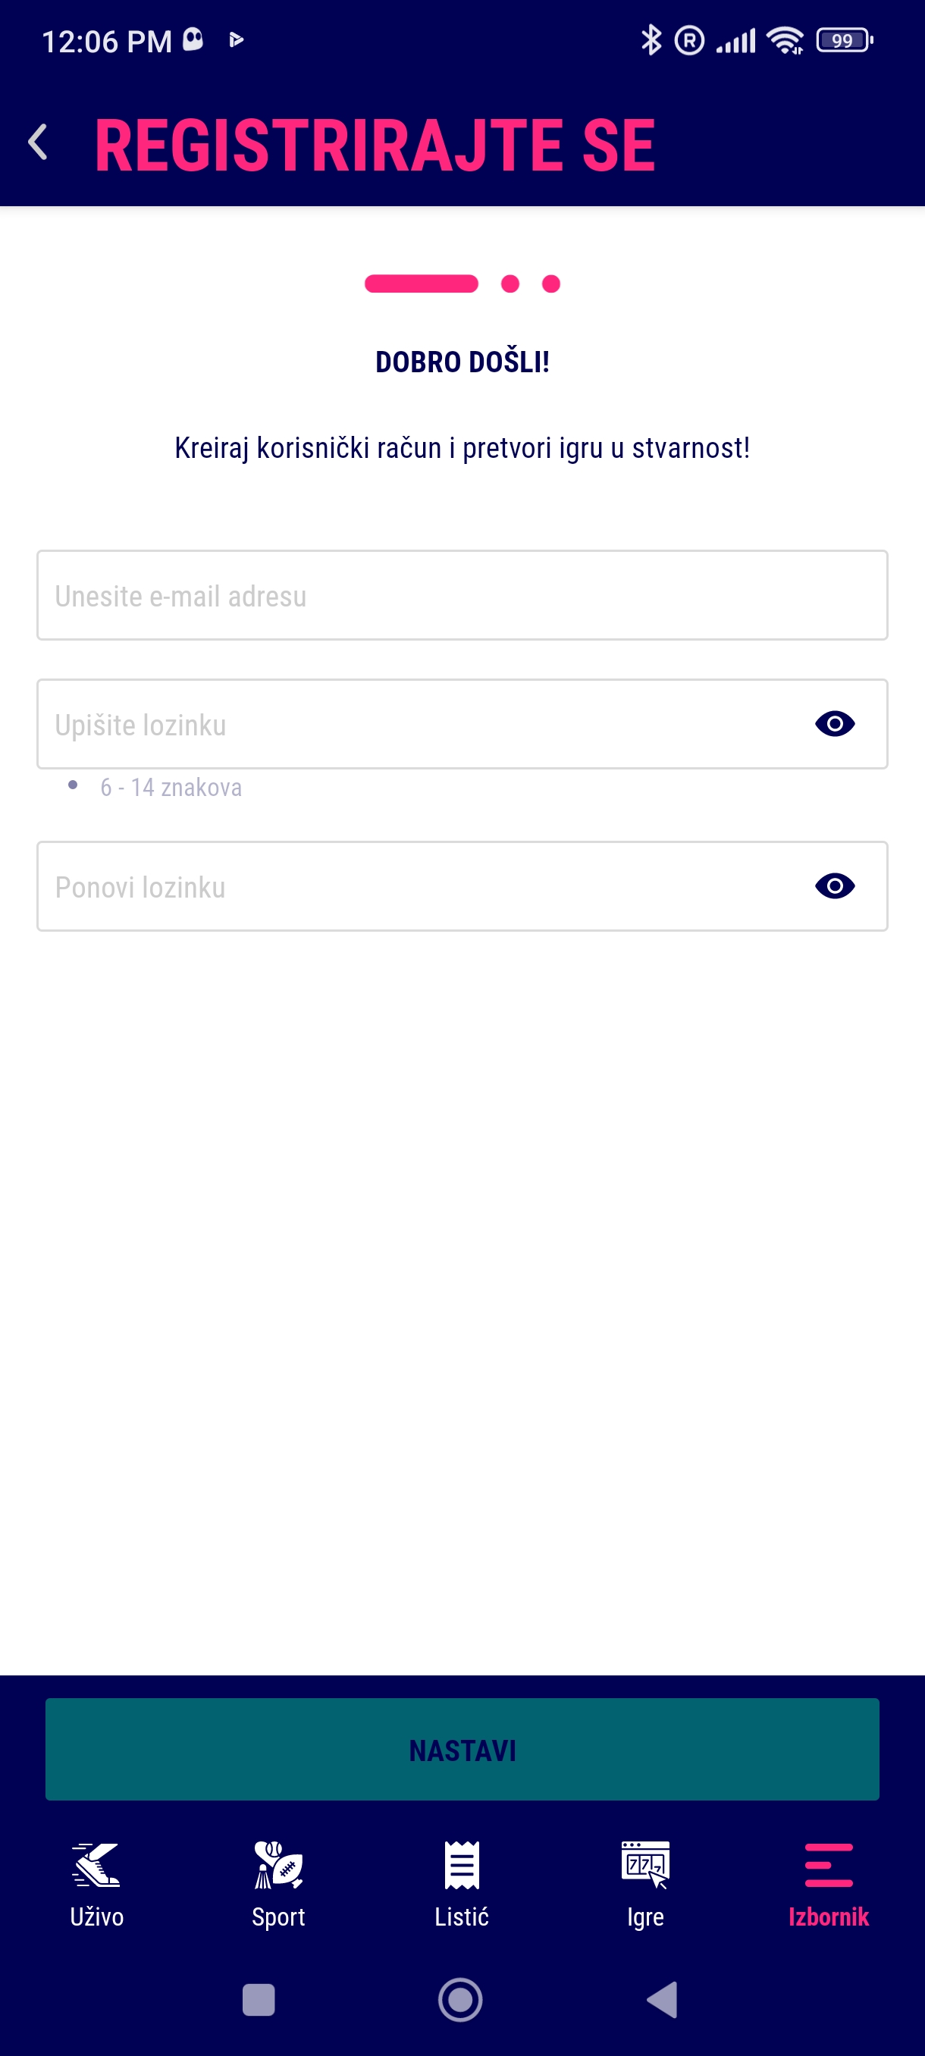
Task: Tap the battery indicator in status bar
Action: 845,40
